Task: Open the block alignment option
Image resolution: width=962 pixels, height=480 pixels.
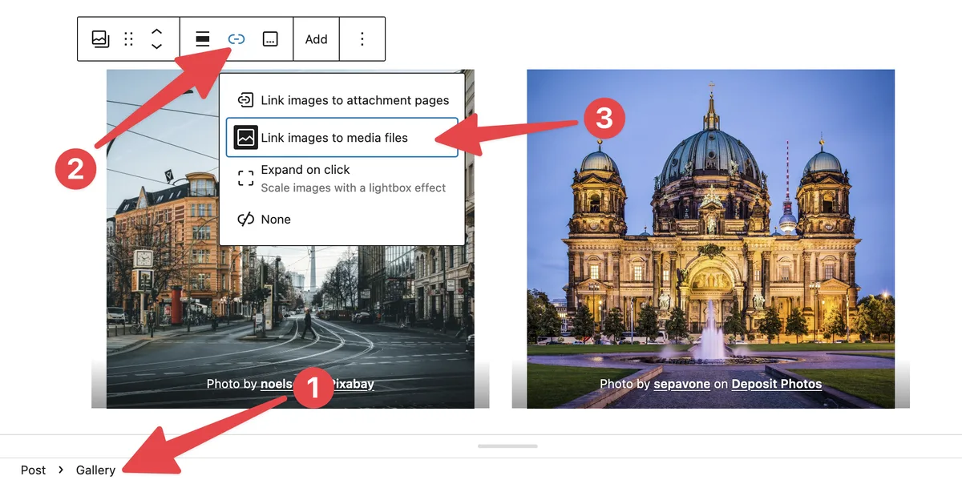Action: point(203,39)
